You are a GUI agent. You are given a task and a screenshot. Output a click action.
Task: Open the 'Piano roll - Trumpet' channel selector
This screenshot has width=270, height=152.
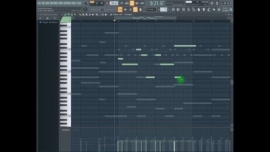[123, 15]
